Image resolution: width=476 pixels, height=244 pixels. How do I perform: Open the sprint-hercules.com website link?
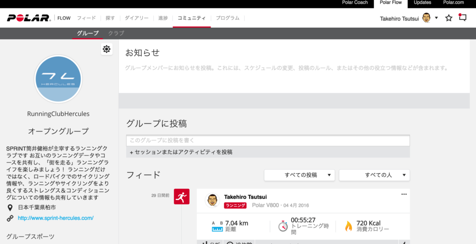[55, 218]
